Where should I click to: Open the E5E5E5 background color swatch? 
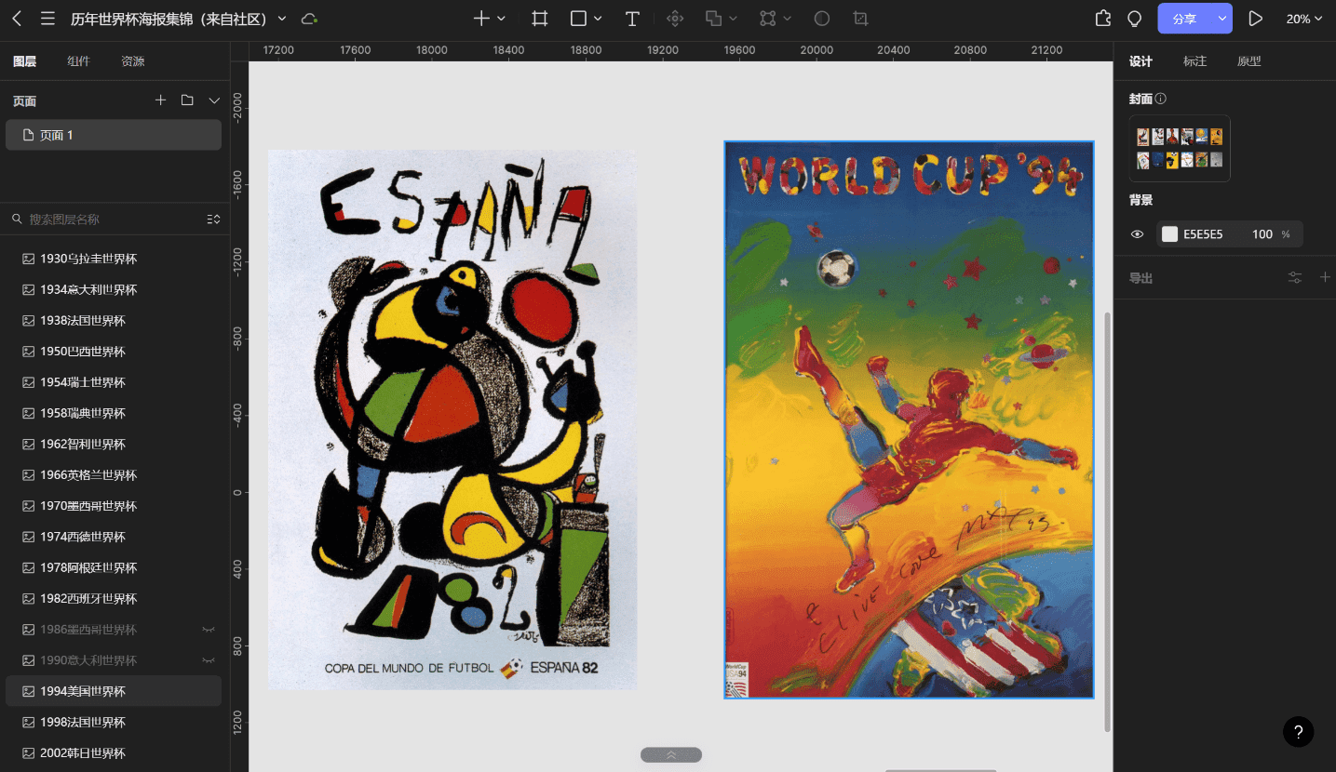(1169, 234)
